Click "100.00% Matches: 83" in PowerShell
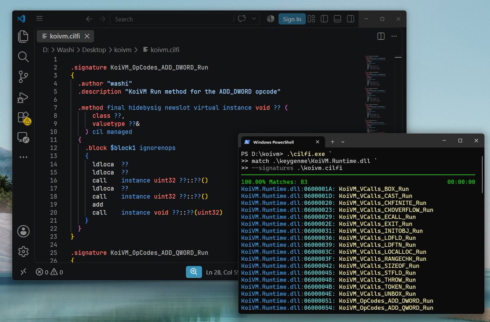Viewport: 490px width, 322px height. [274, 182]
